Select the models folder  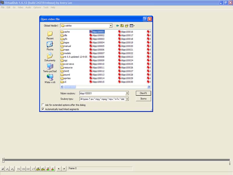66,53
